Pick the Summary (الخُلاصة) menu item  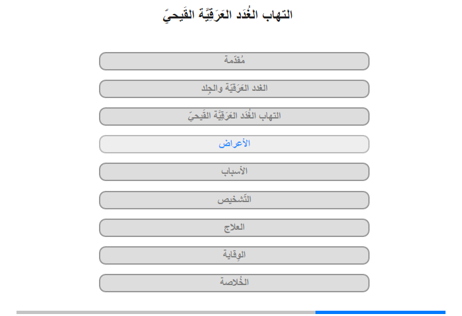(234, 283)
